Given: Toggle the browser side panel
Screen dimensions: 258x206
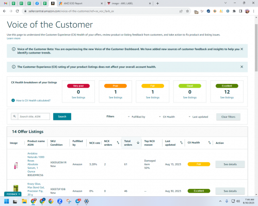Looking at the screenshot, I should 240,11.
